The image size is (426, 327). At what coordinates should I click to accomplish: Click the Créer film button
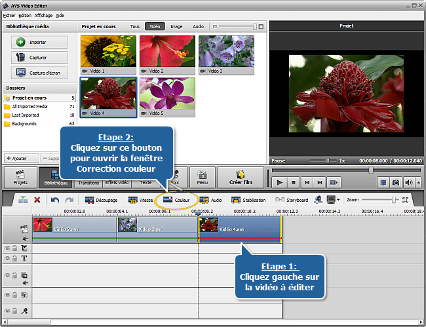click(239, 178)
